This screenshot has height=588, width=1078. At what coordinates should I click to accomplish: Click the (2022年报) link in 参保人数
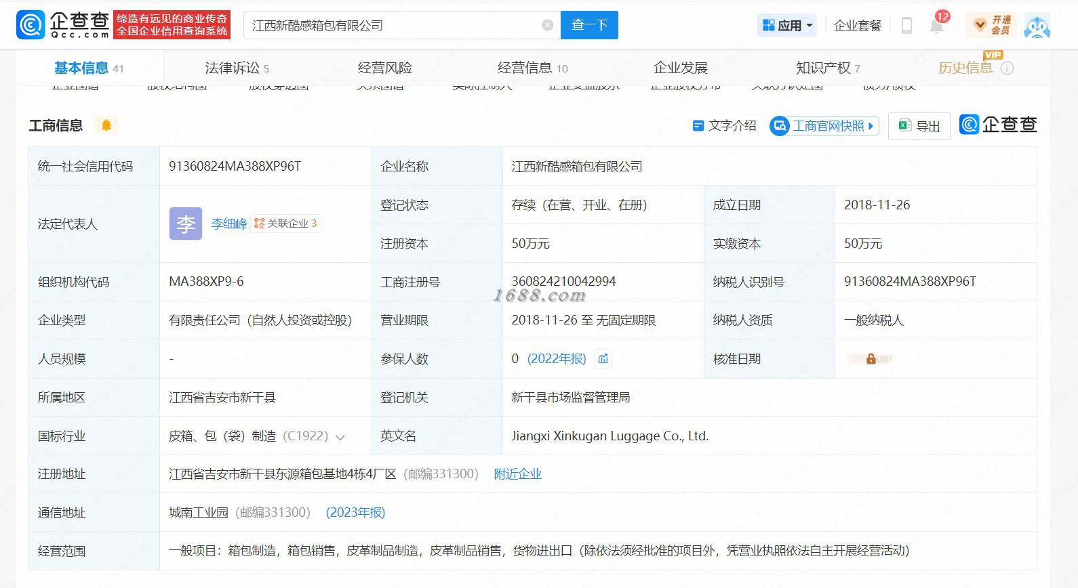pos(557,359)
